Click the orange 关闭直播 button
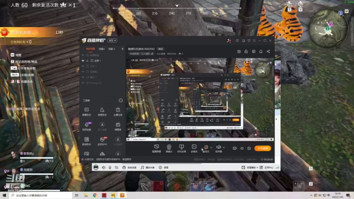 [x=262, y=148]
